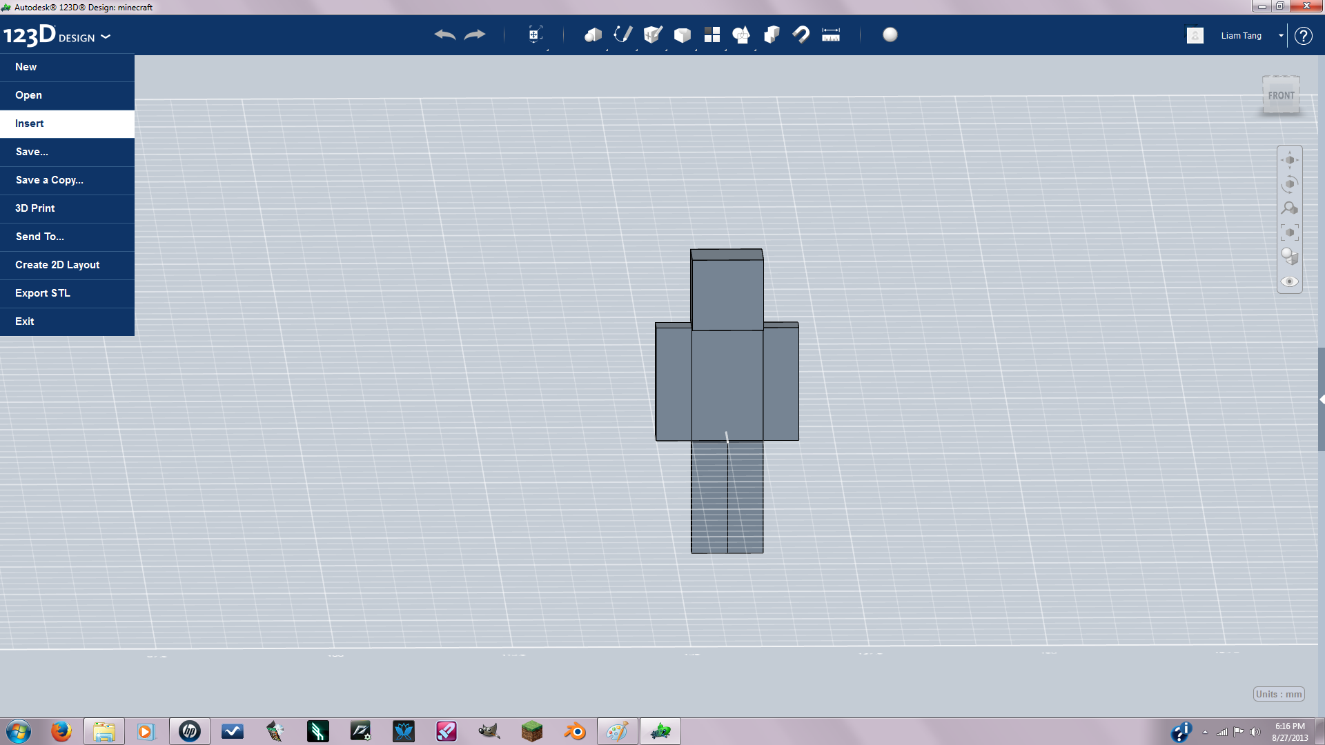Click the FRONT face of view cube

pos(1282,96)
